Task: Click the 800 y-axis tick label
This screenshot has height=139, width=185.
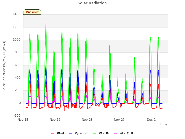Action: point(18,52)
